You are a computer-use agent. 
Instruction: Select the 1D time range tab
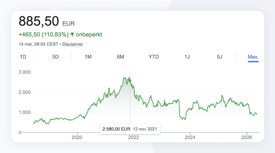pos(23,57)
